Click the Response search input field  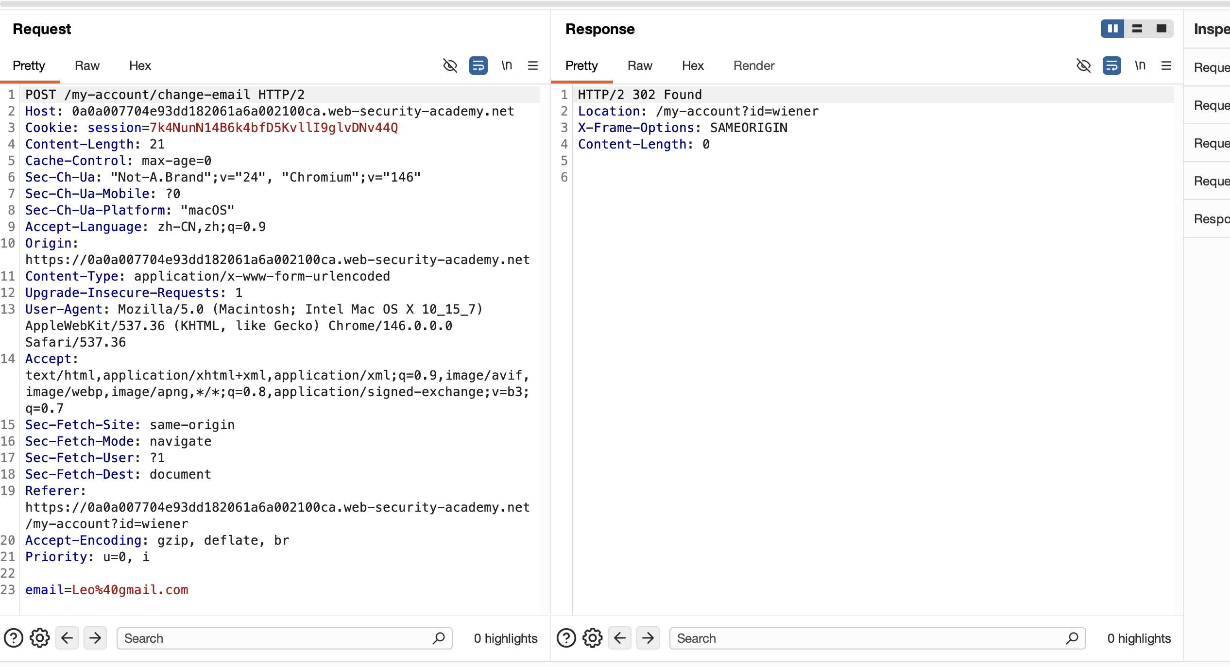click(865, 638)
